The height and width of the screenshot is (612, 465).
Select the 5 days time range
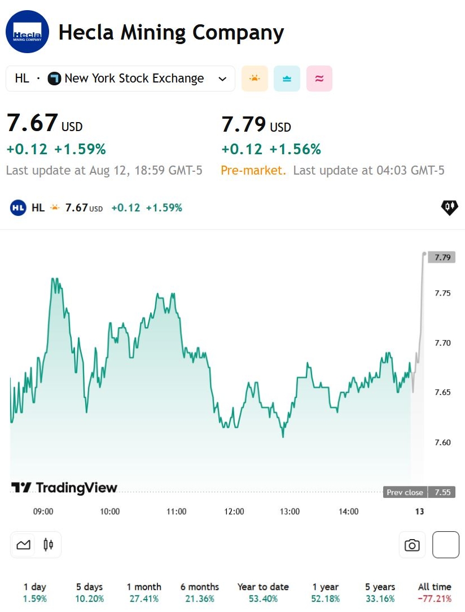(90, 592)
